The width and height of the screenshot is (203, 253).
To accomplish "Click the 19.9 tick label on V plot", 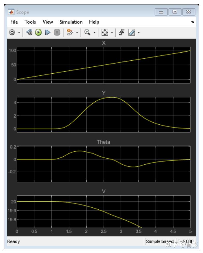I will tap(12, 210).
